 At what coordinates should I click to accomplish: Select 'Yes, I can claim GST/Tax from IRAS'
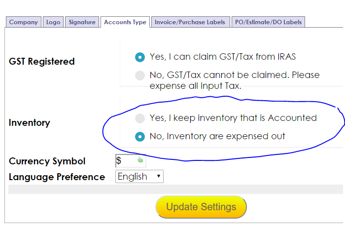click(140, 57)
